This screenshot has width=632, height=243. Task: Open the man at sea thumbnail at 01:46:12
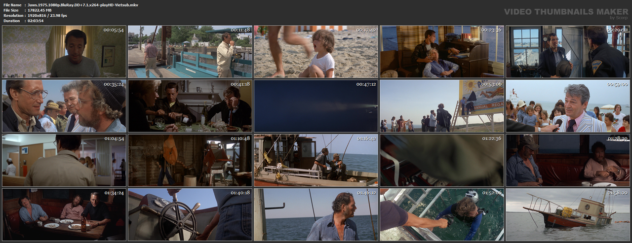point(316,214)
